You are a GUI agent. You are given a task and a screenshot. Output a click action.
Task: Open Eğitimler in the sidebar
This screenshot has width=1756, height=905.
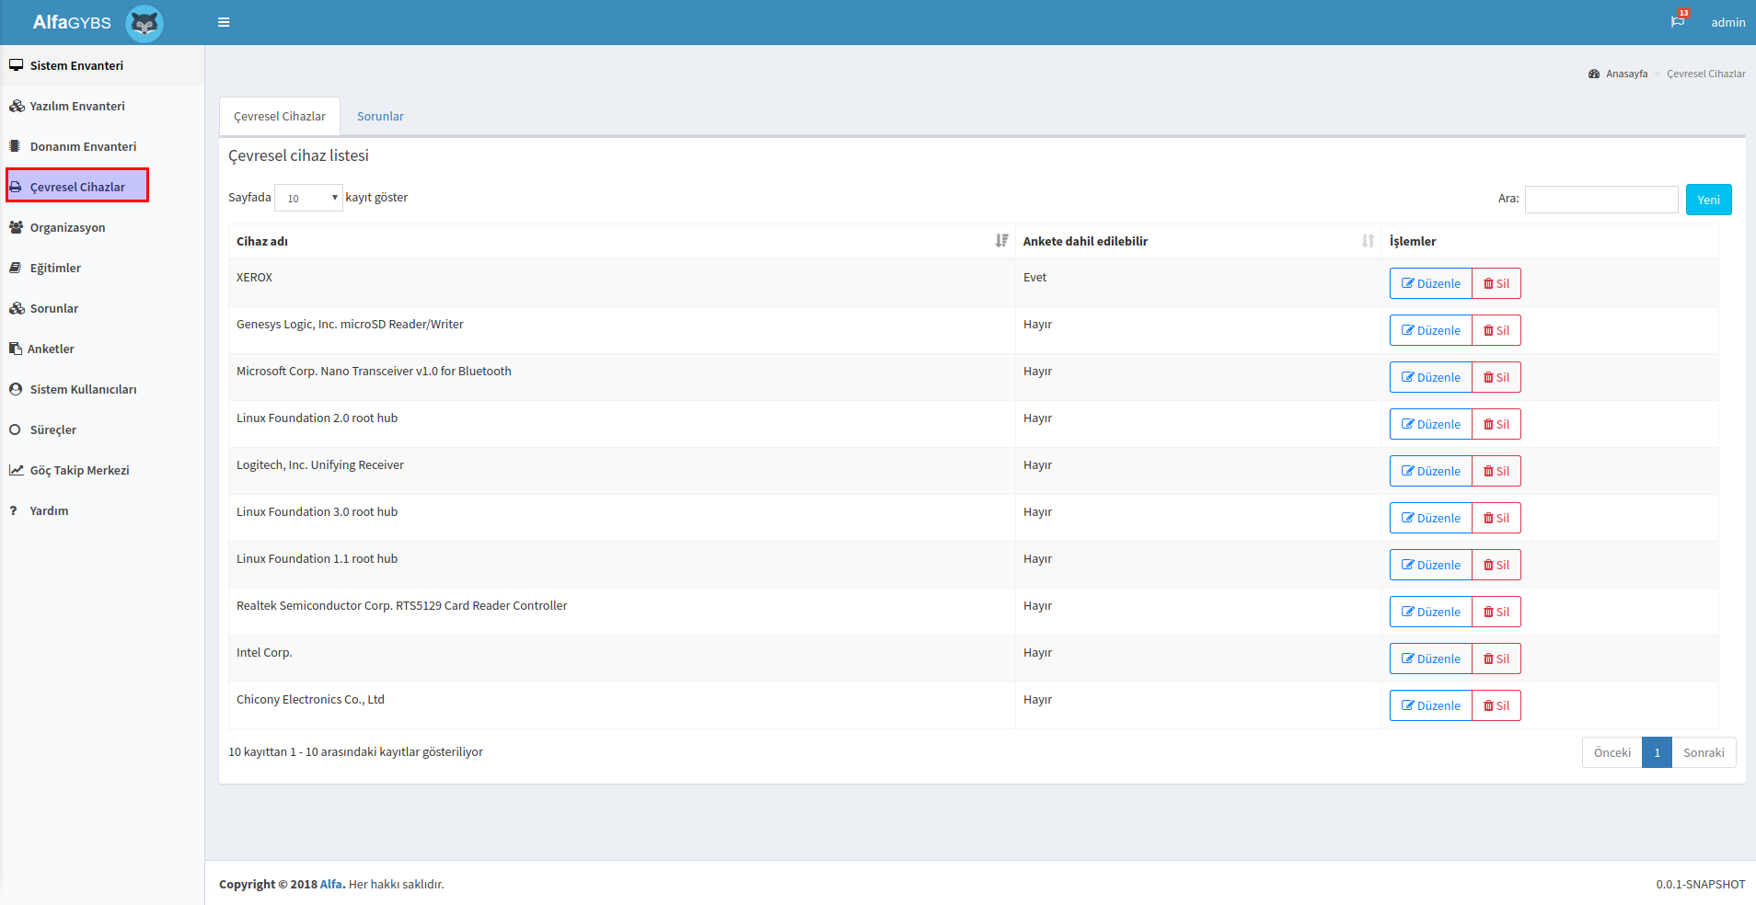pyautogui.click(x=102, y=268)
